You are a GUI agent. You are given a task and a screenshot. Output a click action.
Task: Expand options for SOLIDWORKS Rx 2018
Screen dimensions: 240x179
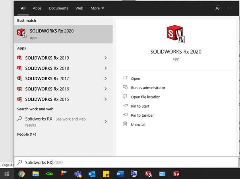coord(106,68)
